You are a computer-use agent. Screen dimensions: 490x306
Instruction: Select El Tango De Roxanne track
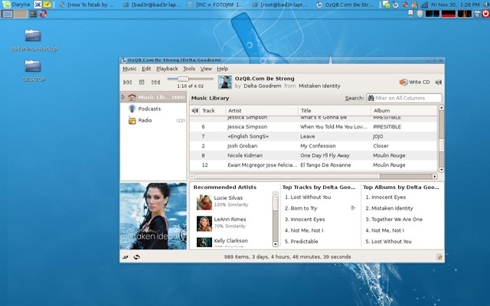pyautogui.click(x=313, y=165)
